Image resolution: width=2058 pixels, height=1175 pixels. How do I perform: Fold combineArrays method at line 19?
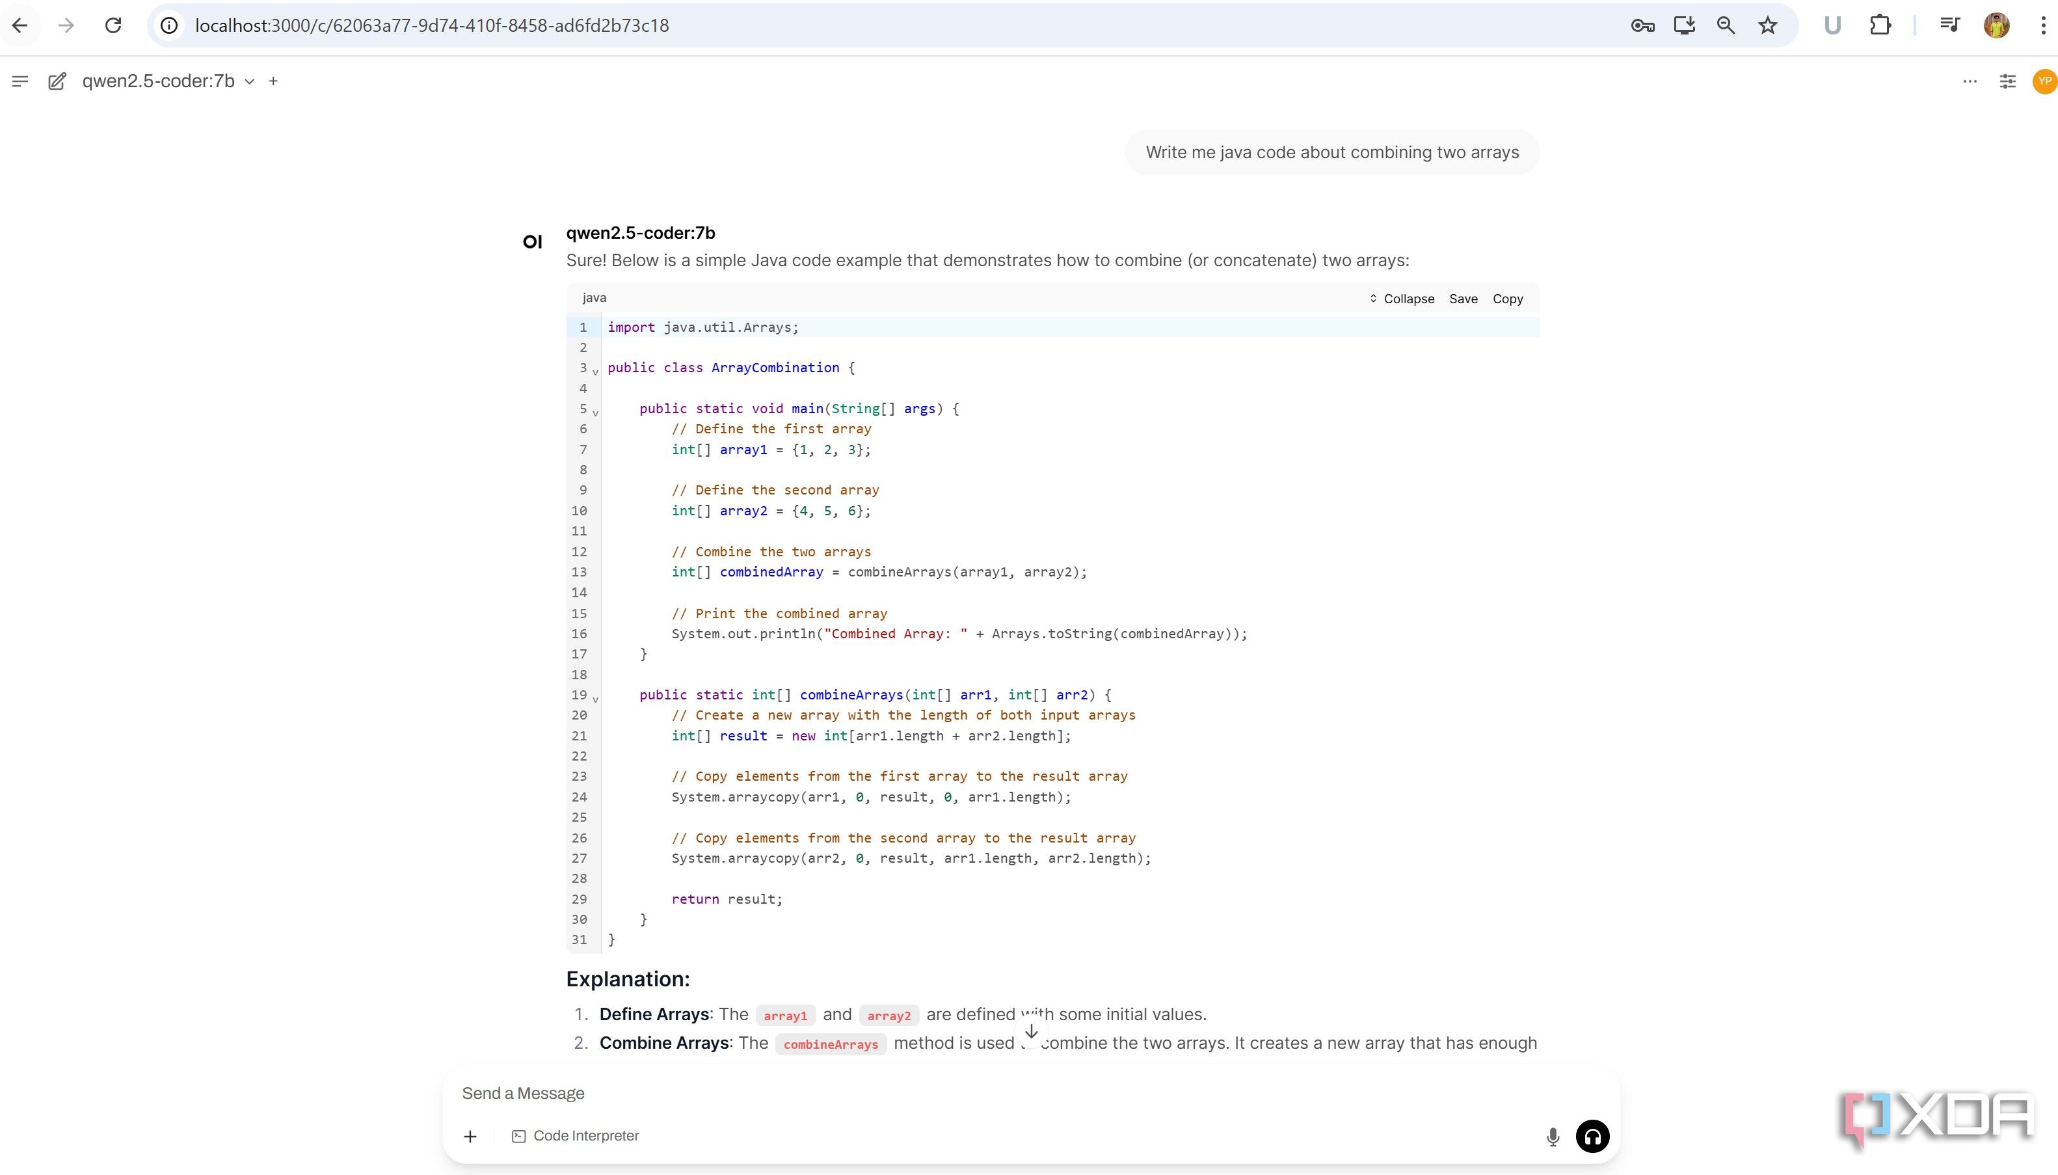pyautogui.click(x=595, y=698)
